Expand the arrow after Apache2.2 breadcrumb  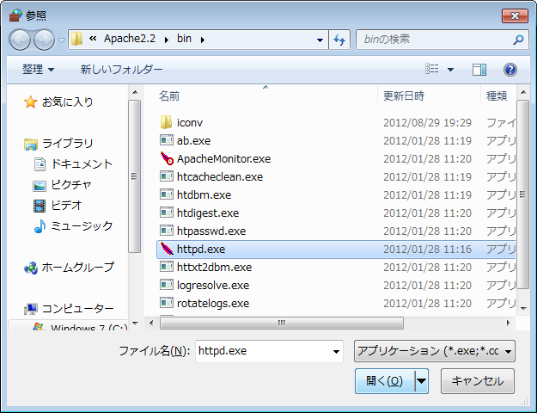click(167, 40)
